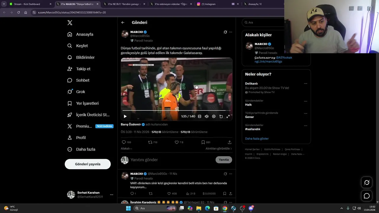The width and height of the screenshot is (379, 213).
Task: Open more options on main post
Action: click(x=231, y=32)
